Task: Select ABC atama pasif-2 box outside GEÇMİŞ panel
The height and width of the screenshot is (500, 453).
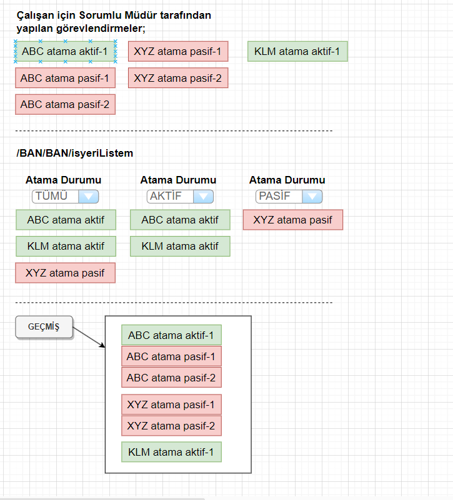Action: (x=65, y=104)
